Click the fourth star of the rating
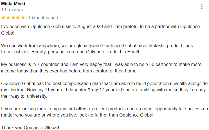This screenshot has height=130, width=209. 18,18
